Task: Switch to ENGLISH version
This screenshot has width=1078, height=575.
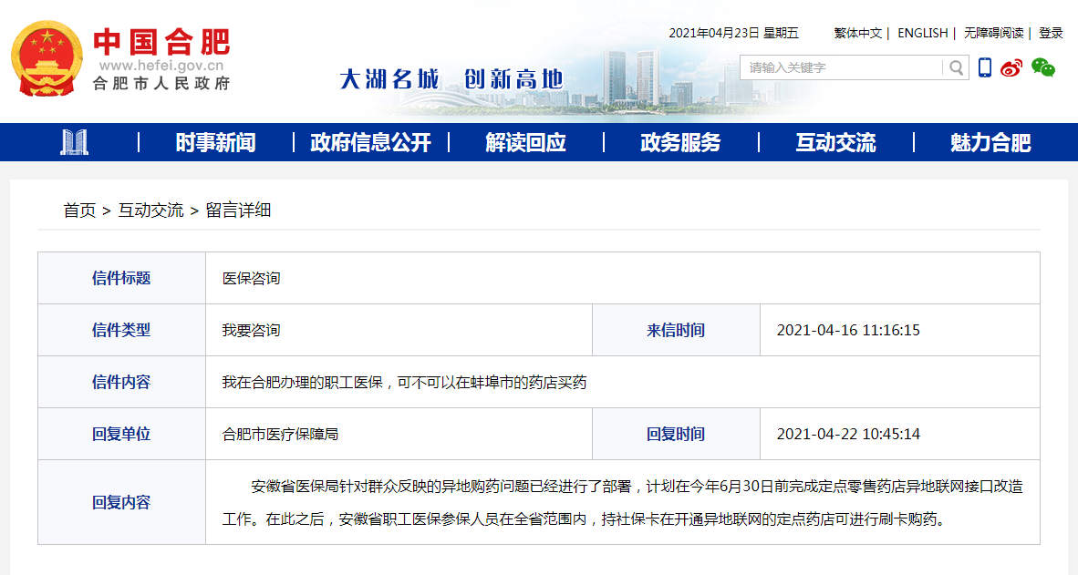Action: [923, 33]
